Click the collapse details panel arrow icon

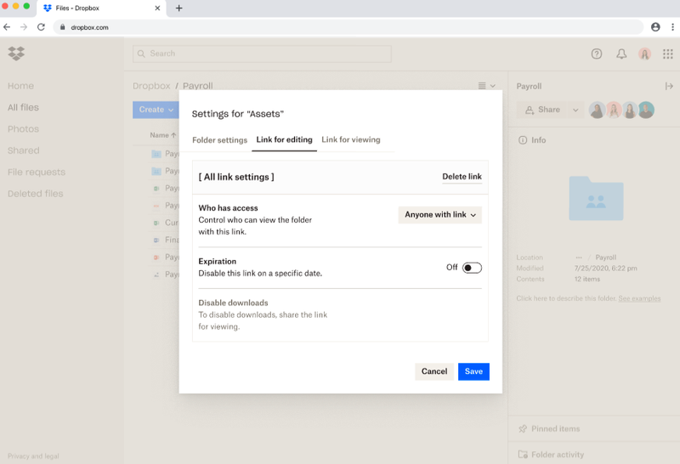click(x=669, y=86)
